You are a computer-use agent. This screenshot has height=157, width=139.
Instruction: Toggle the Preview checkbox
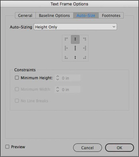7,147
